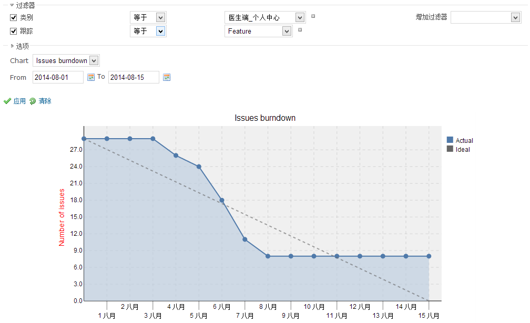
Task: Click plus toggle beside Feature value
Action: [300, 30]
